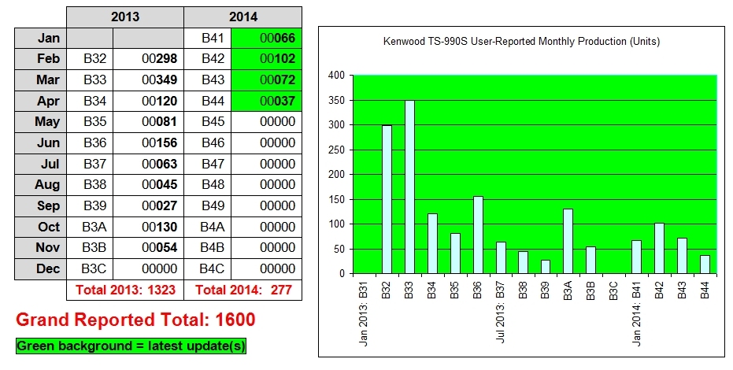Select the Mar row label

pyautogui.click(x=41, y=80)
